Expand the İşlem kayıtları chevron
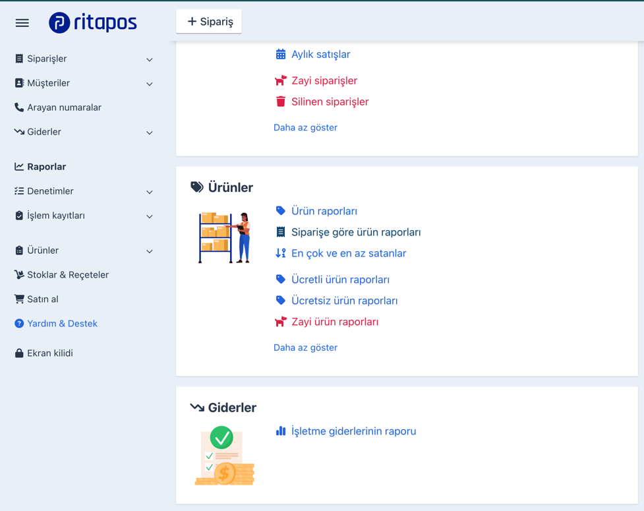The image size is (644, 511). click(150, 216)
